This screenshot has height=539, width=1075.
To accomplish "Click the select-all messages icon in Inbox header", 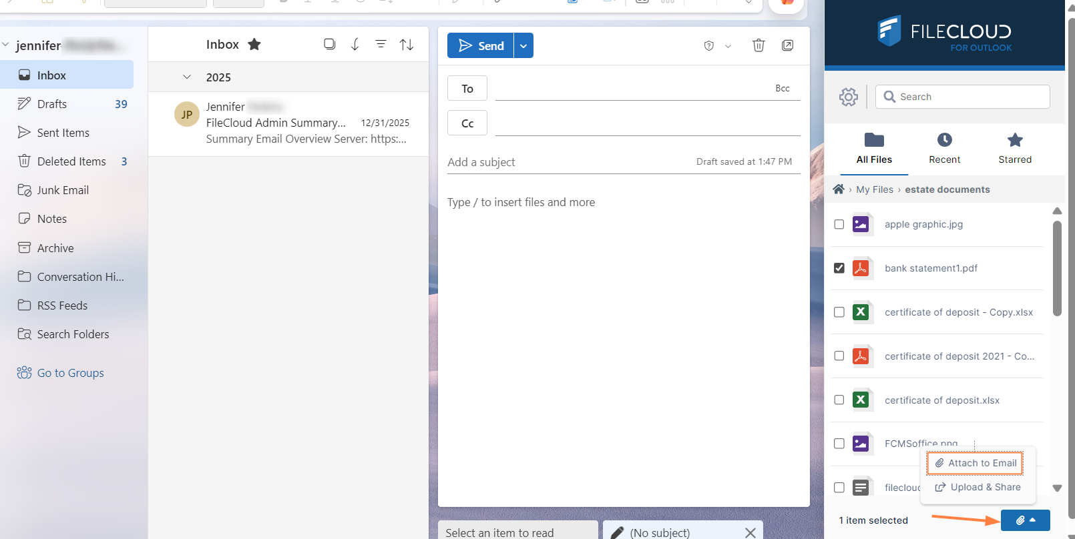I will pos(329,44).
